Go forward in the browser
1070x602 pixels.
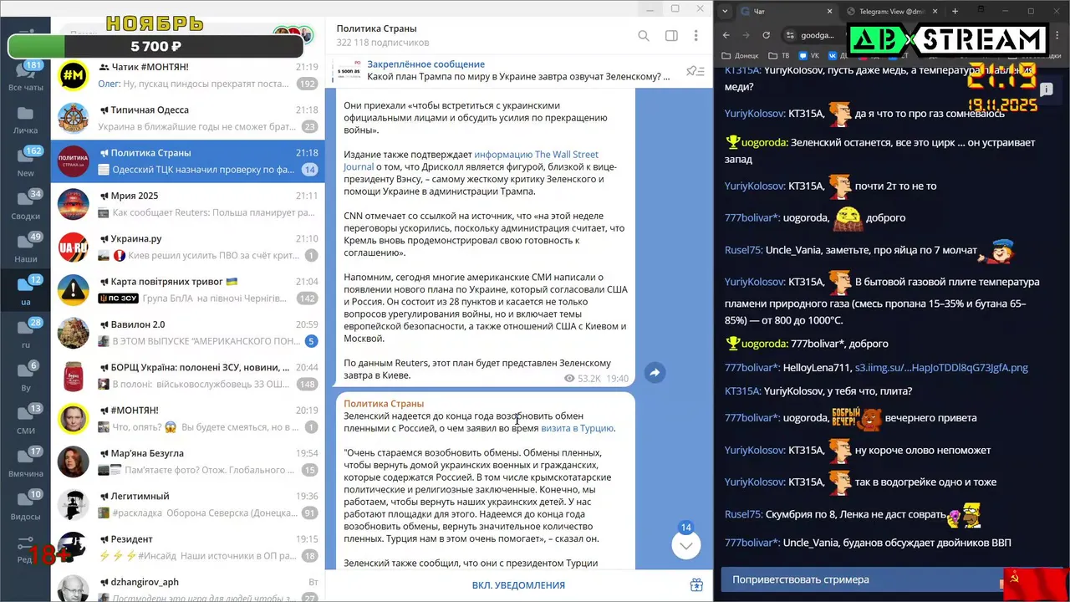[746, 35]
